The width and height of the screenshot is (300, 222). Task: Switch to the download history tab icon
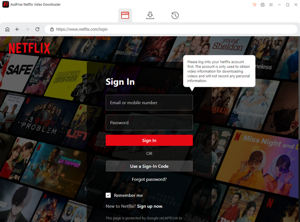point(175,15)
